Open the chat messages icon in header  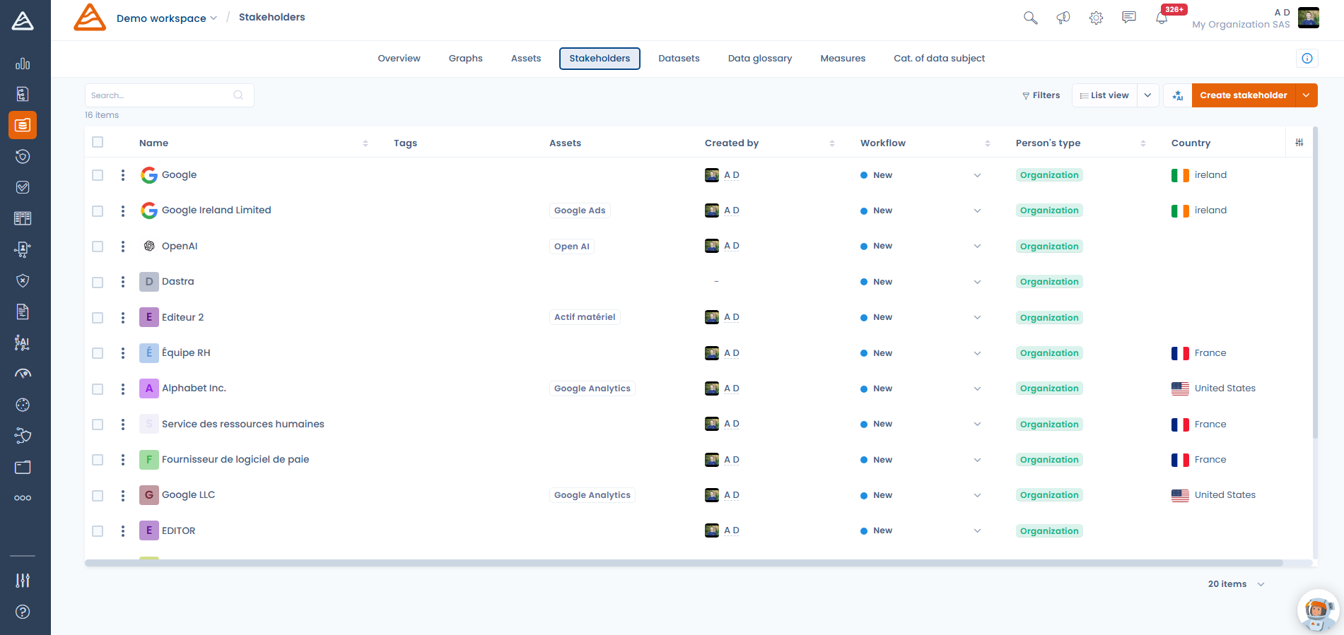1129,18
